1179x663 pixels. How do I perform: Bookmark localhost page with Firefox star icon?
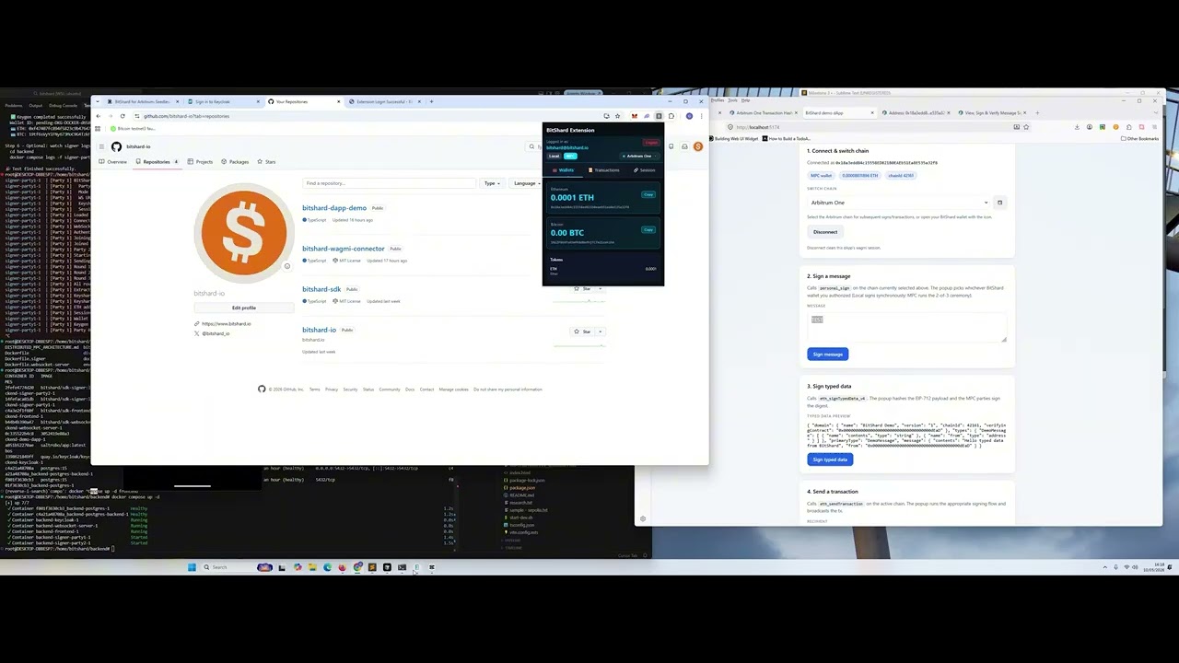point(1026,127)
